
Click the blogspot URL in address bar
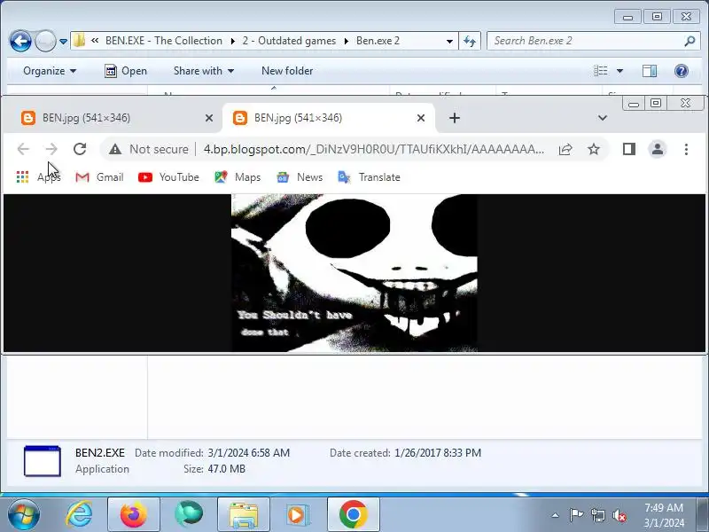coord(374,149)
